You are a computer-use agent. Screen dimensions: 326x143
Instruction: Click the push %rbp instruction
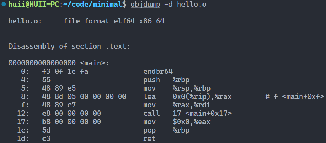point(166,80)
